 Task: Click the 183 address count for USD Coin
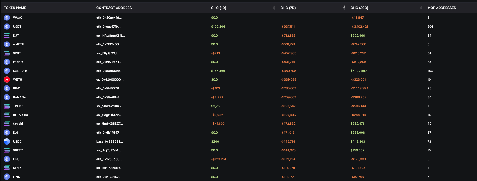(430, 71)
